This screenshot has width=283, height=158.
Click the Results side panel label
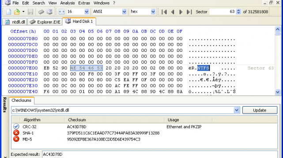[5, 105]
